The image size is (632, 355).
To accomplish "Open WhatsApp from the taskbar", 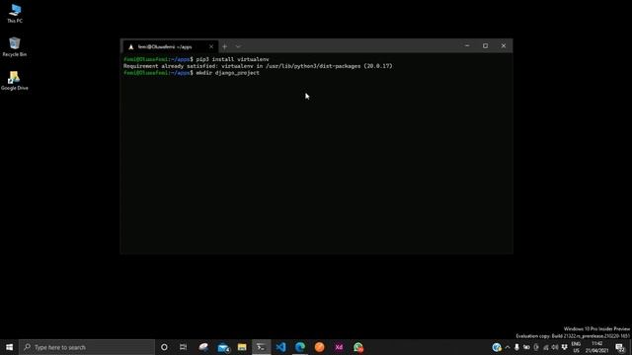I will tap(358, 347).
